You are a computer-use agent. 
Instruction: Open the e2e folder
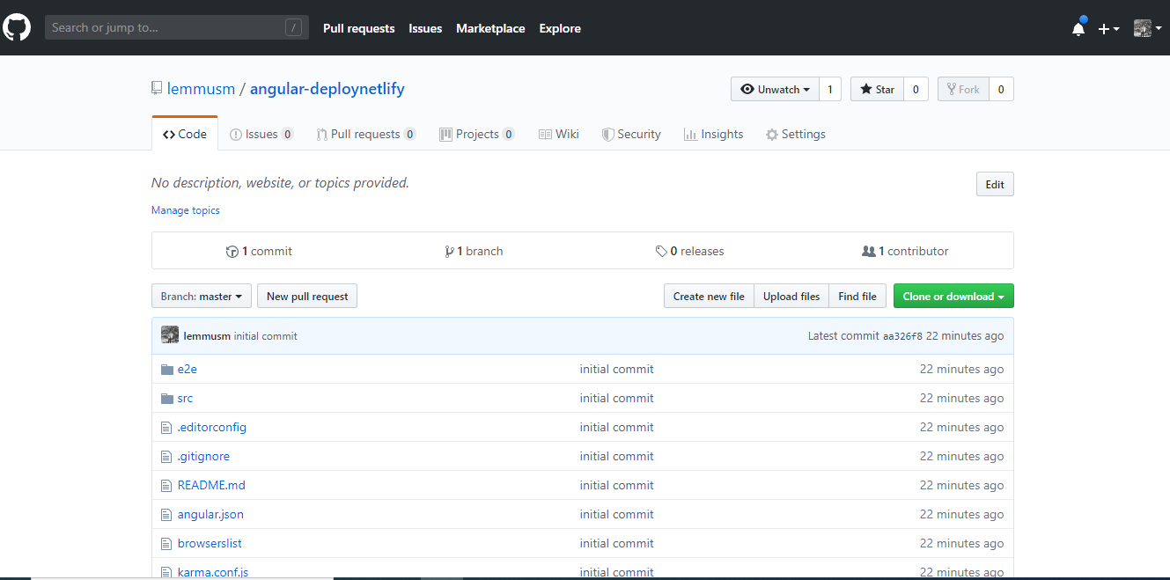(188, 369)
